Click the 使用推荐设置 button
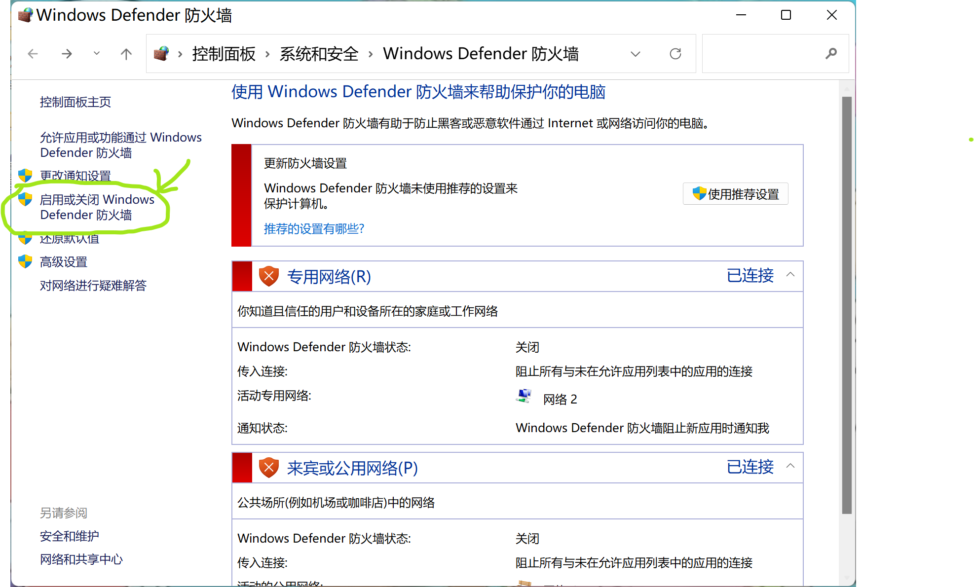974x587 pixels. tap(735, 194)
